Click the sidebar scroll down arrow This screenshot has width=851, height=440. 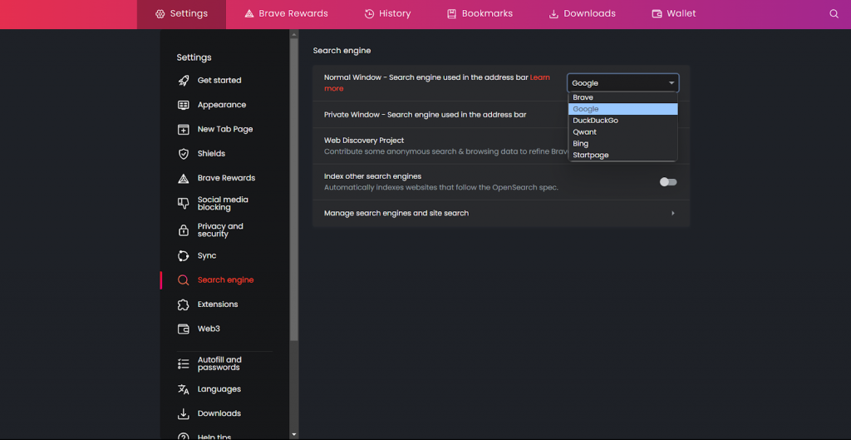pyautogui.click(x=294, y=434)
